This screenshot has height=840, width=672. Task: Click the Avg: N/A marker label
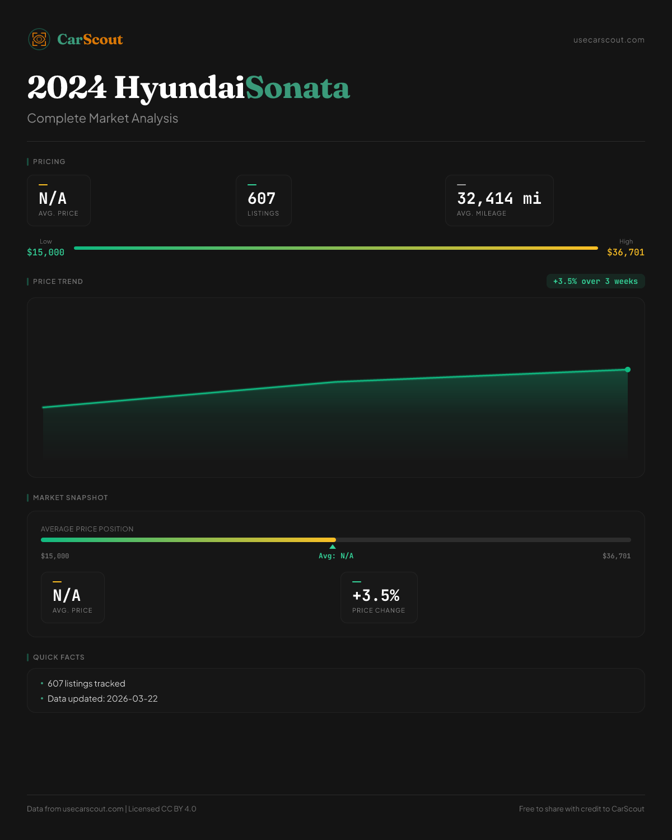(336, 556)
